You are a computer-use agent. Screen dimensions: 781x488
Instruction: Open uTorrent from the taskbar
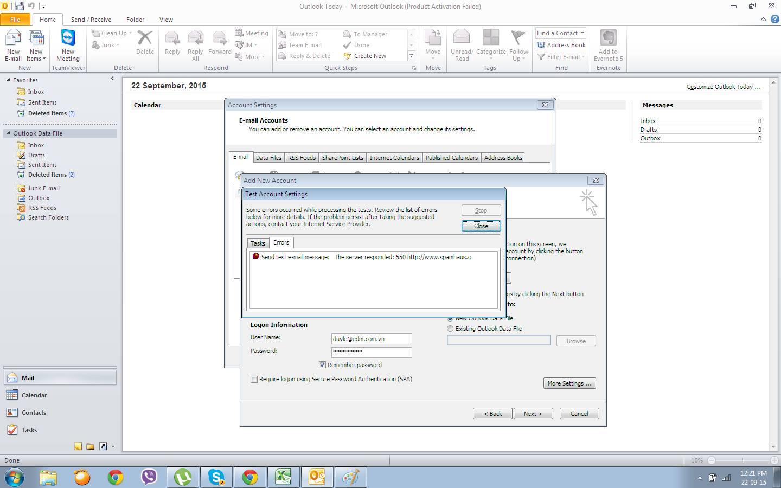tap(183, 477)
